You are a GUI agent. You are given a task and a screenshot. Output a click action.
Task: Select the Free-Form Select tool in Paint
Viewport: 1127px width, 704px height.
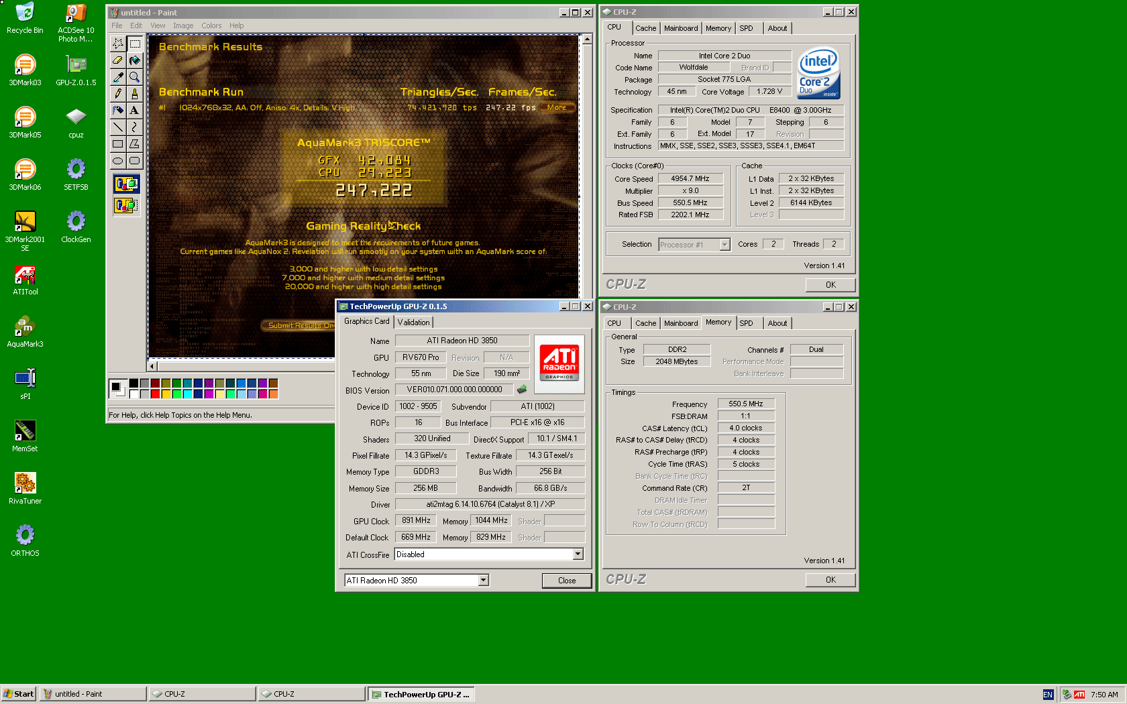coord(118,44)
